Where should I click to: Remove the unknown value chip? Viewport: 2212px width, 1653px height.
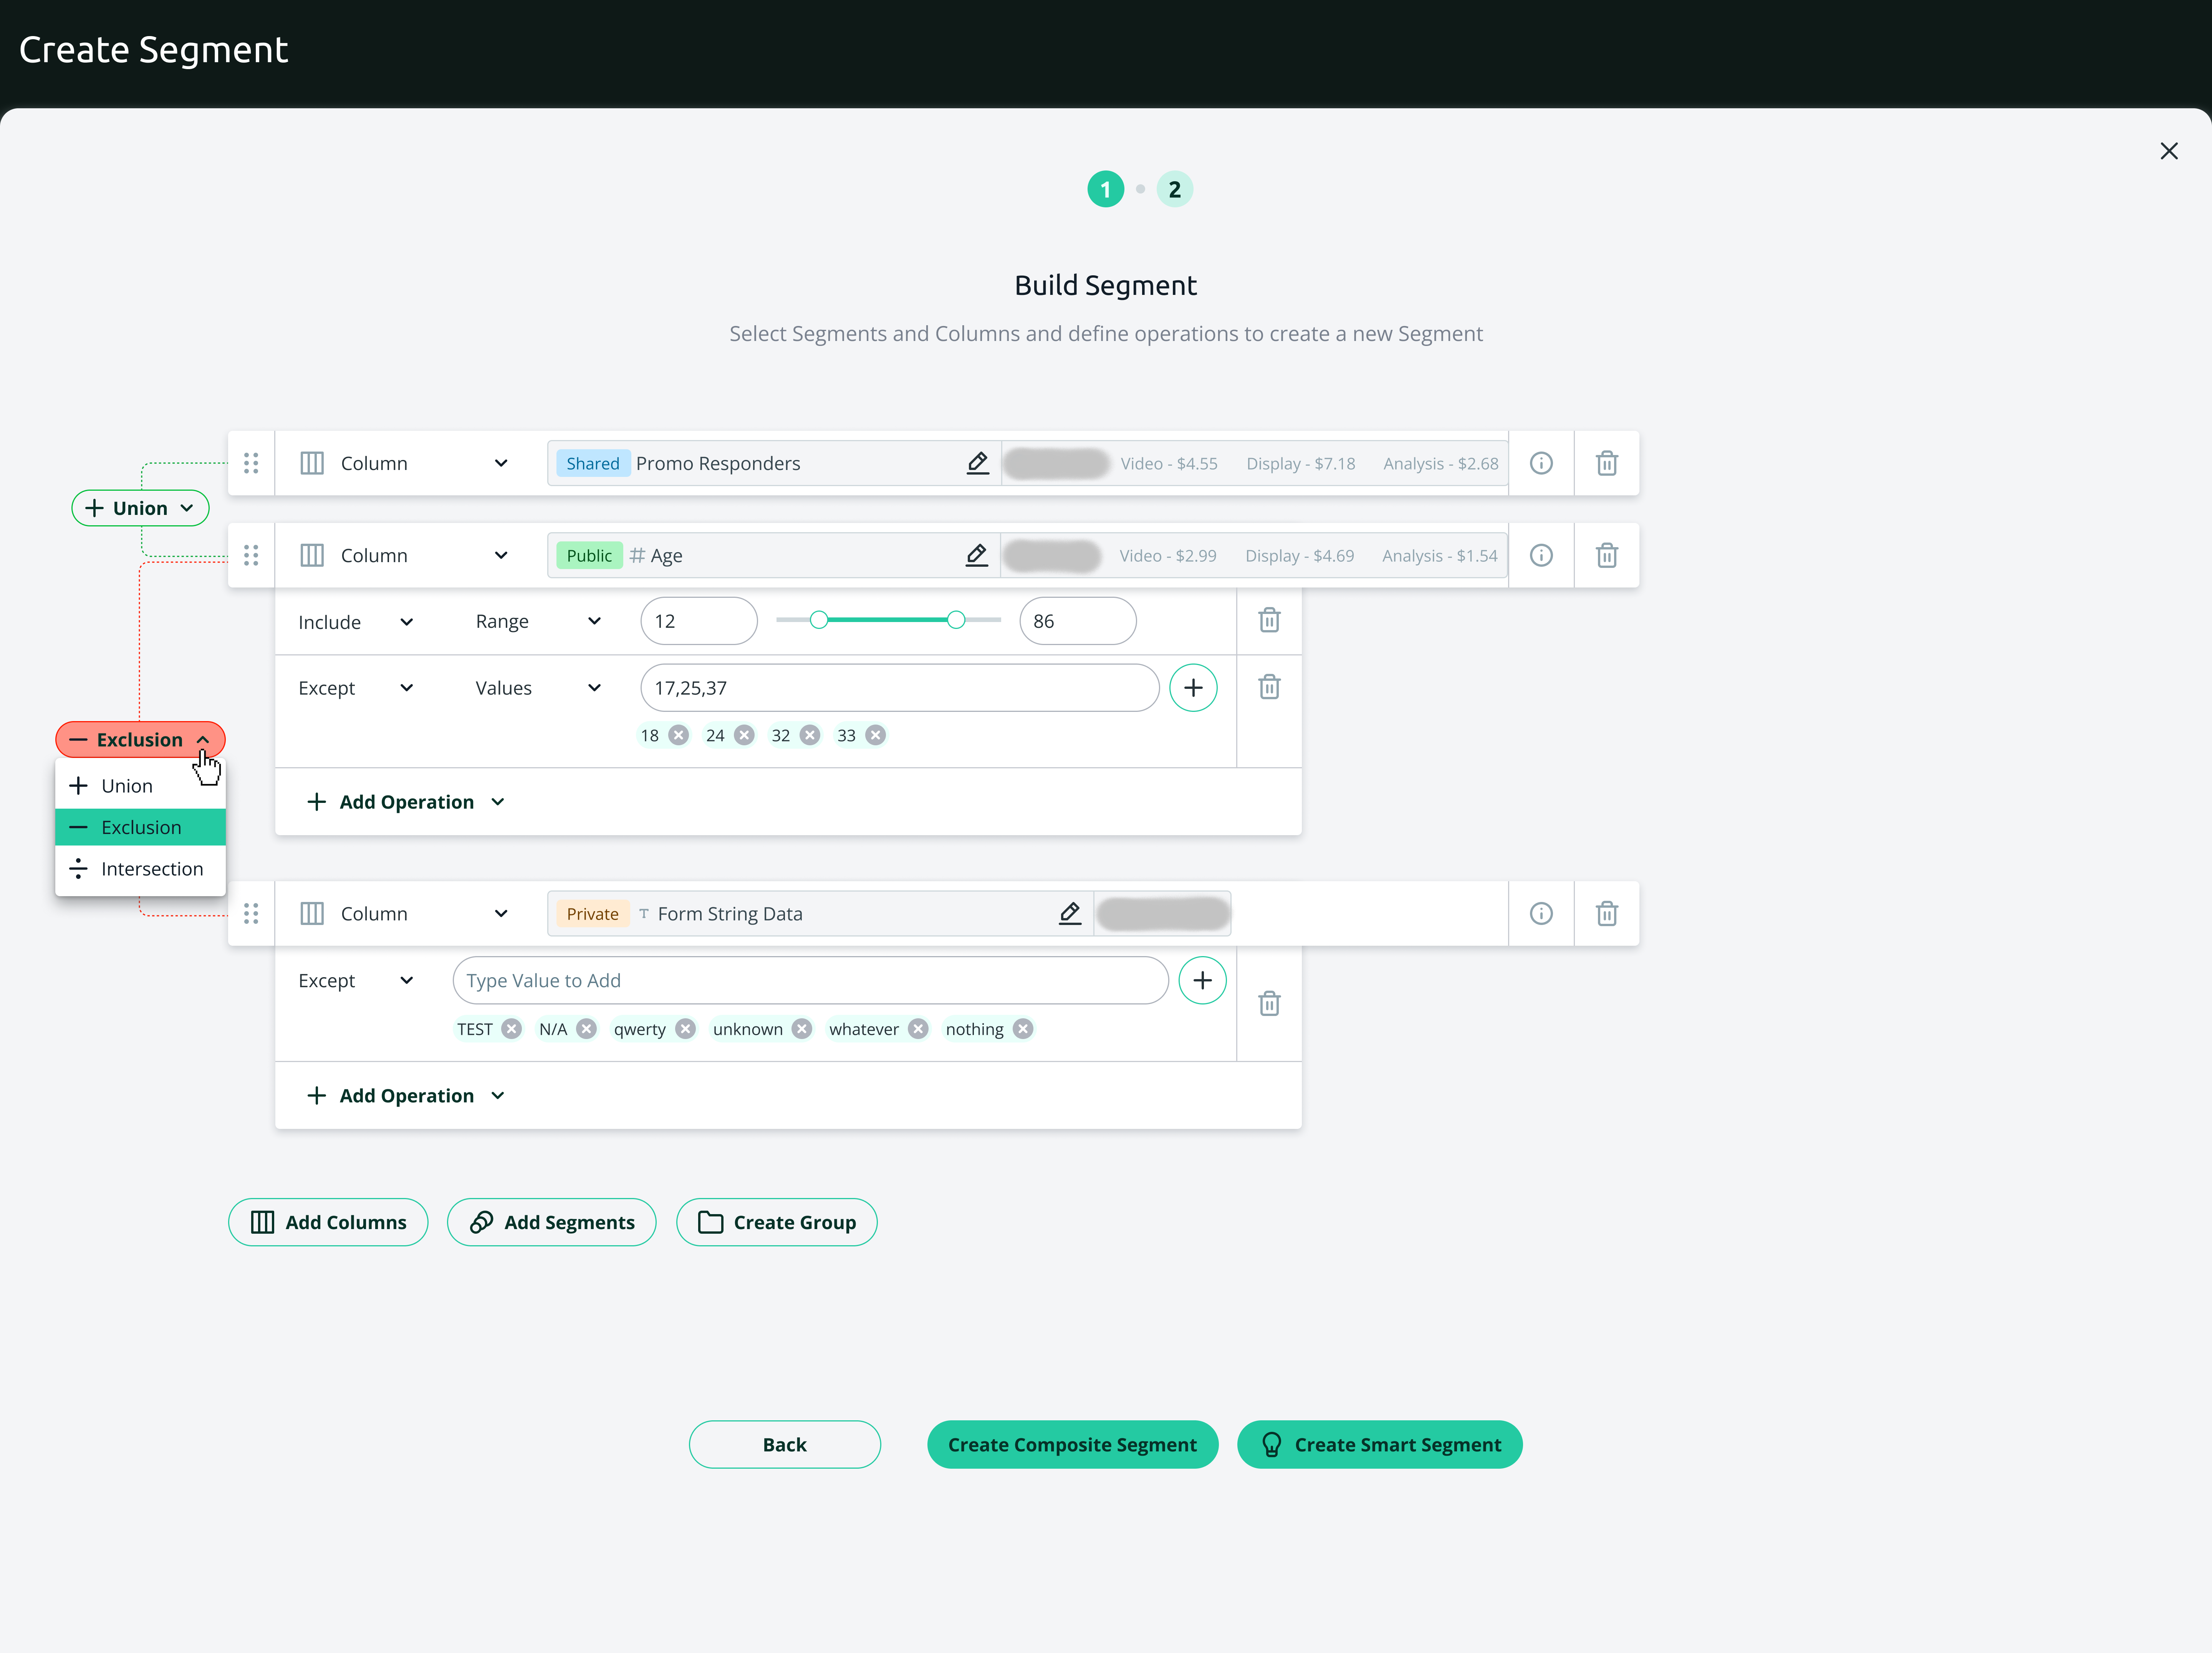point(802,1029)
